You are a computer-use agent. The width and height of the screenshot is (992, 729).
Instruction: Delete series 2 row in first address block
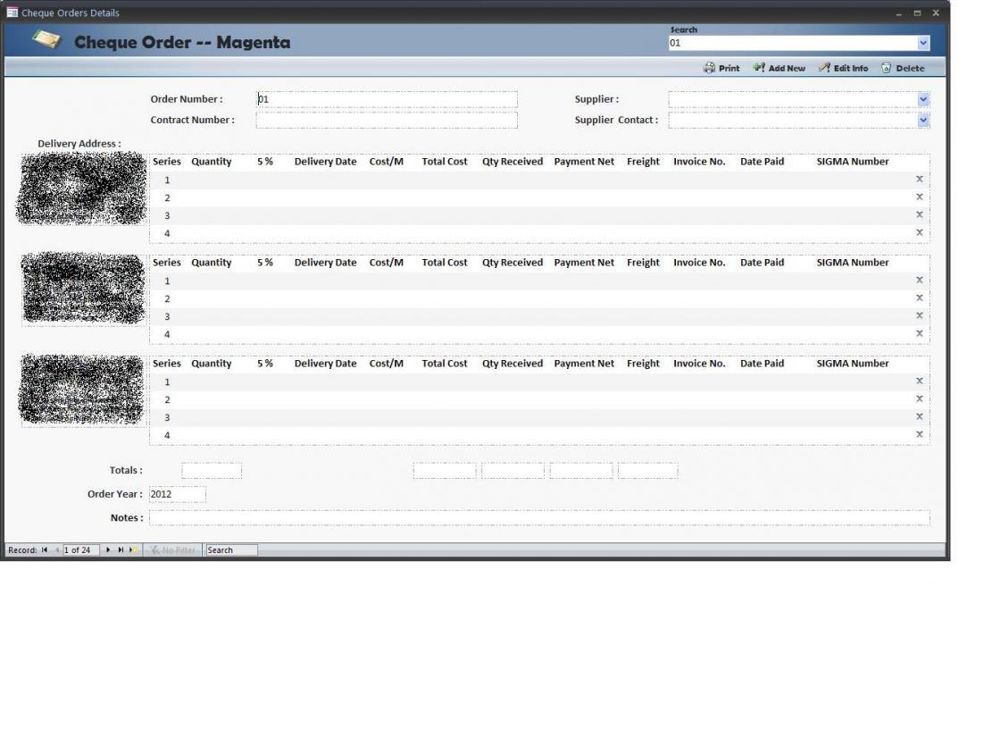coord(920,197)
